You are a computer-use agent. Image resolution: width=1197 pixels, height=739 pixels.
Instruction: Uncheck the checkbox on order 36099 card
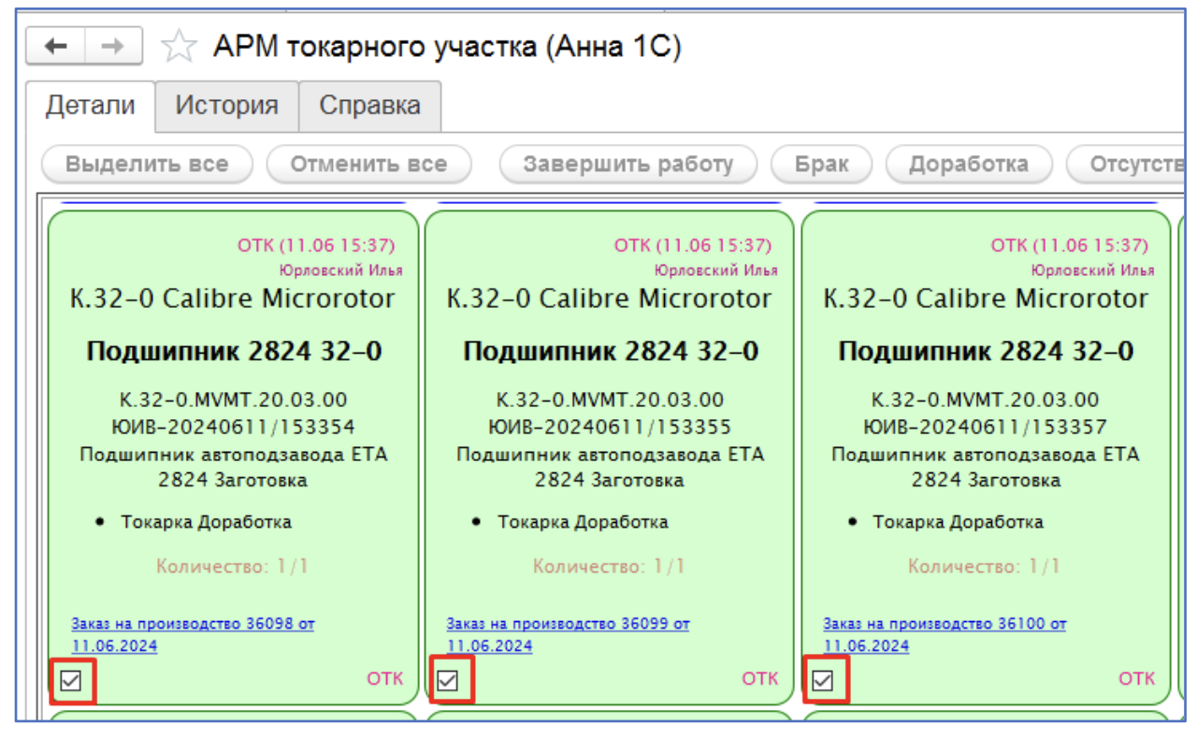point(448,680)
